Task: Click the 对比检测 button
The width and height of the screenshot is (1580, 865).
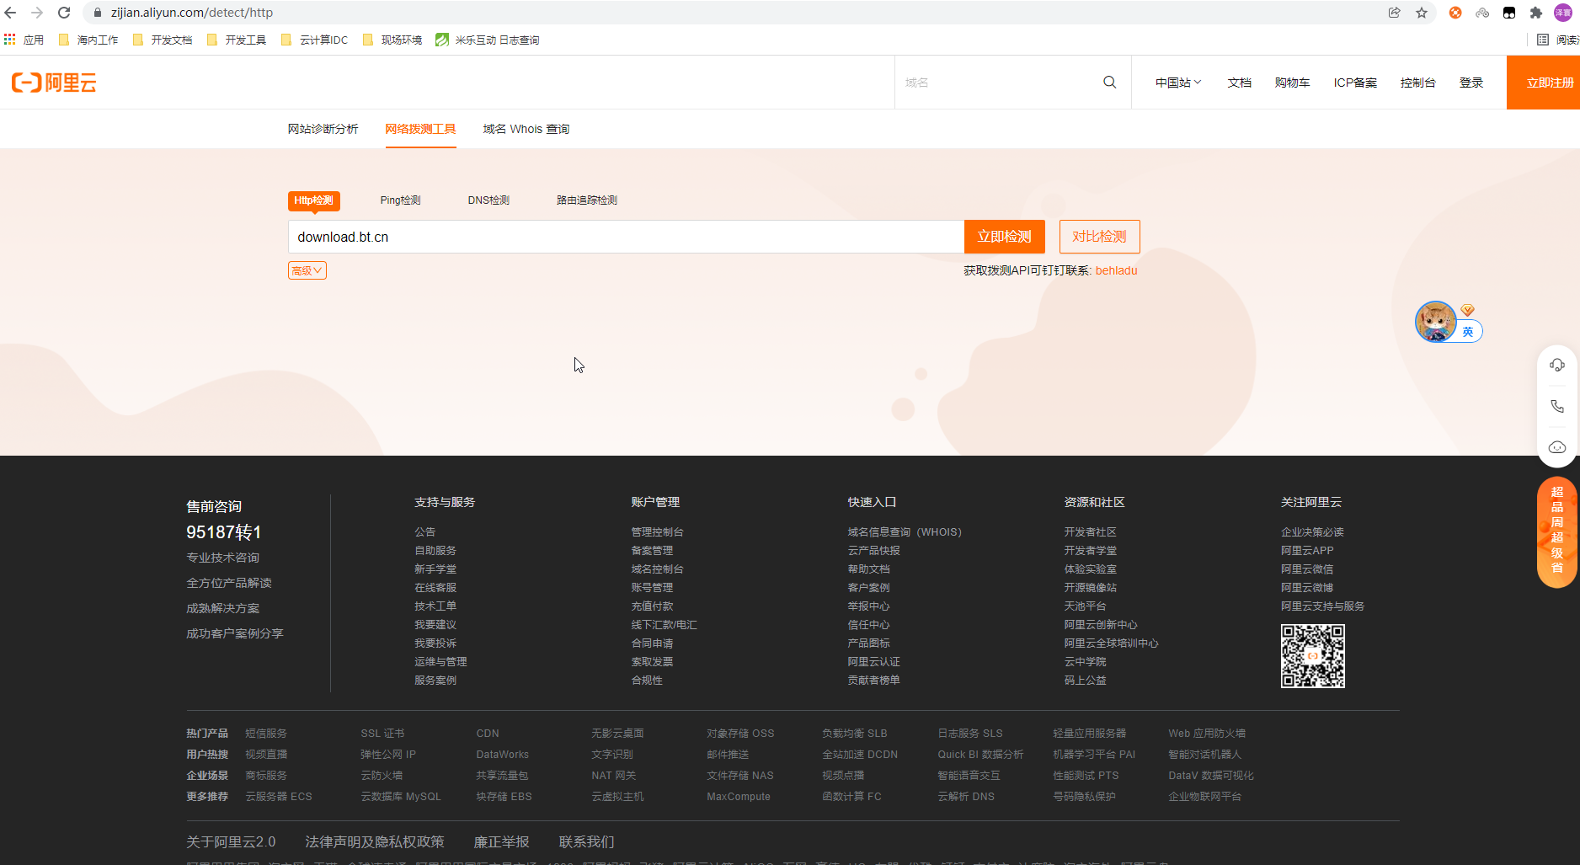Action: [1099, 237]
